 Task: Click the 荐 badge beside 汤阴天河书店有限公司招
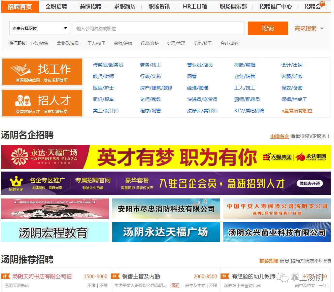(x=5, y=276)
